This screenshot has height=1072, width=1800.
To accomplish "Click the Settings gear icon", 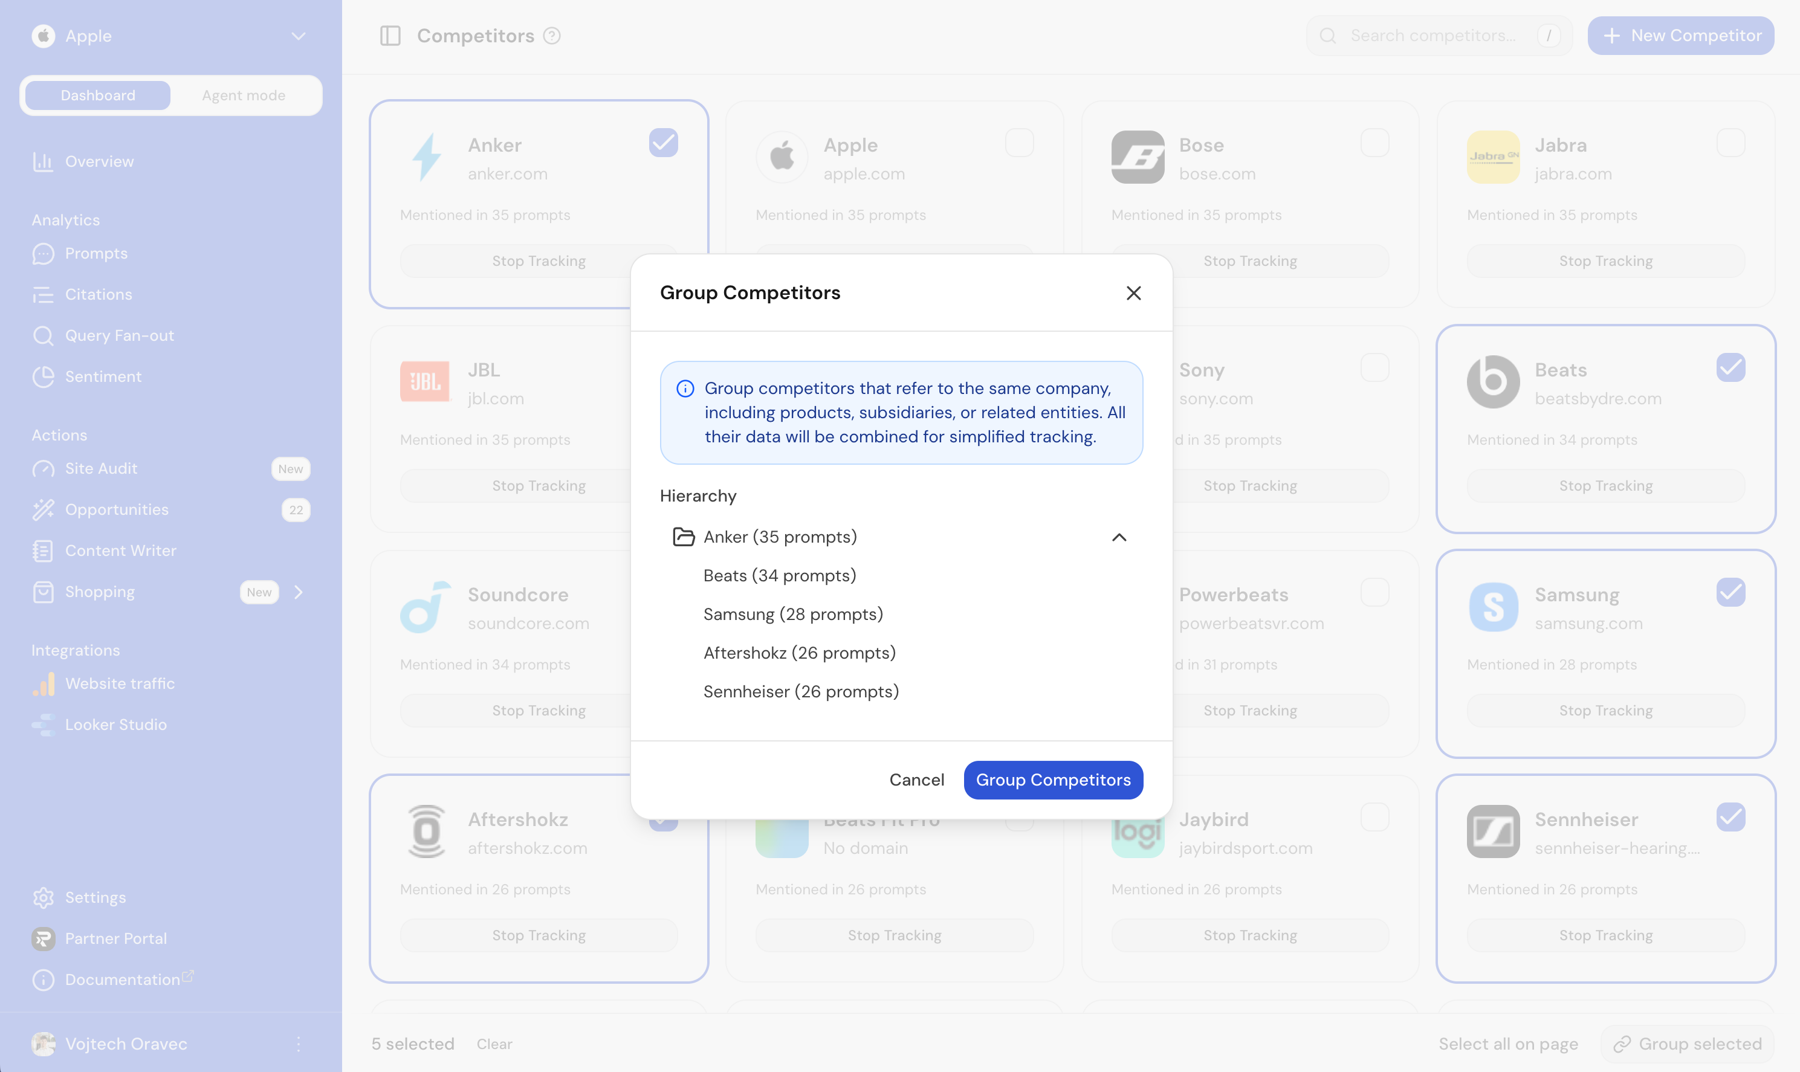I will 44,898.
